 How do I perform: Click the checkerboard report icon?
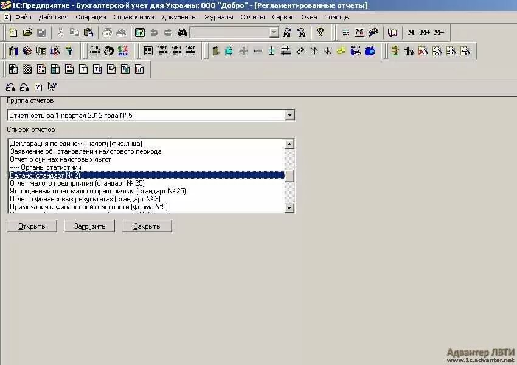[27, 69]
